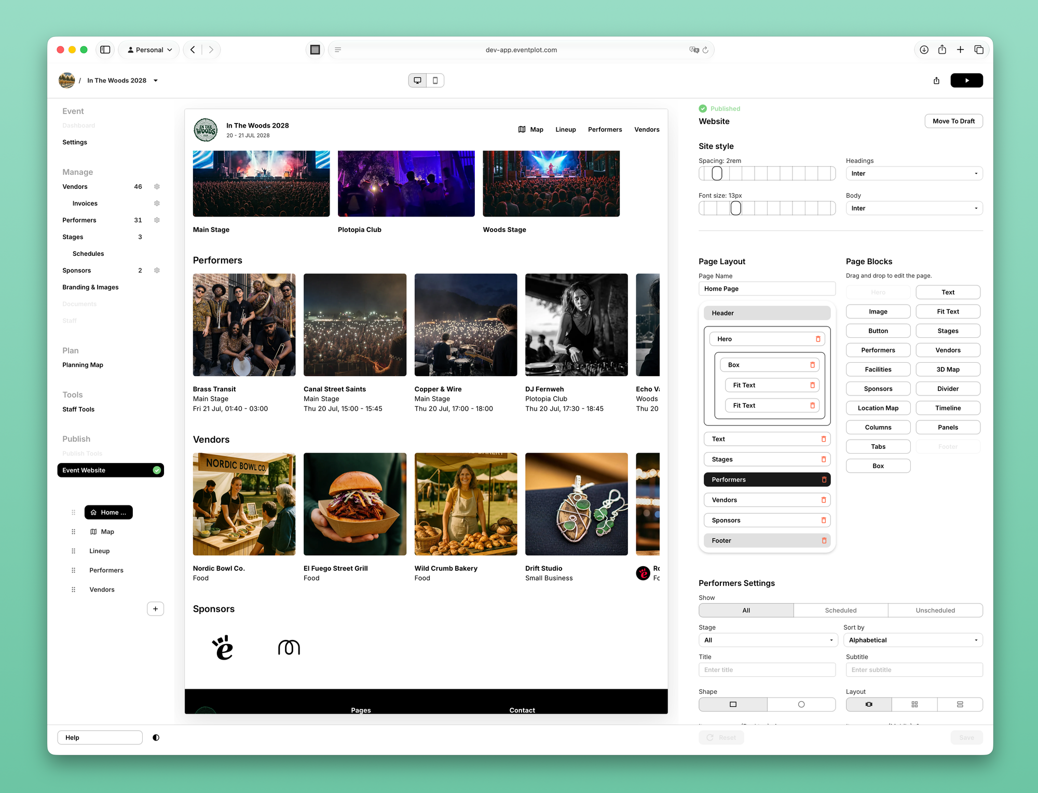Open Vendors settings gear
This screenshot has width=1038, height=793.
pos(157,187)
